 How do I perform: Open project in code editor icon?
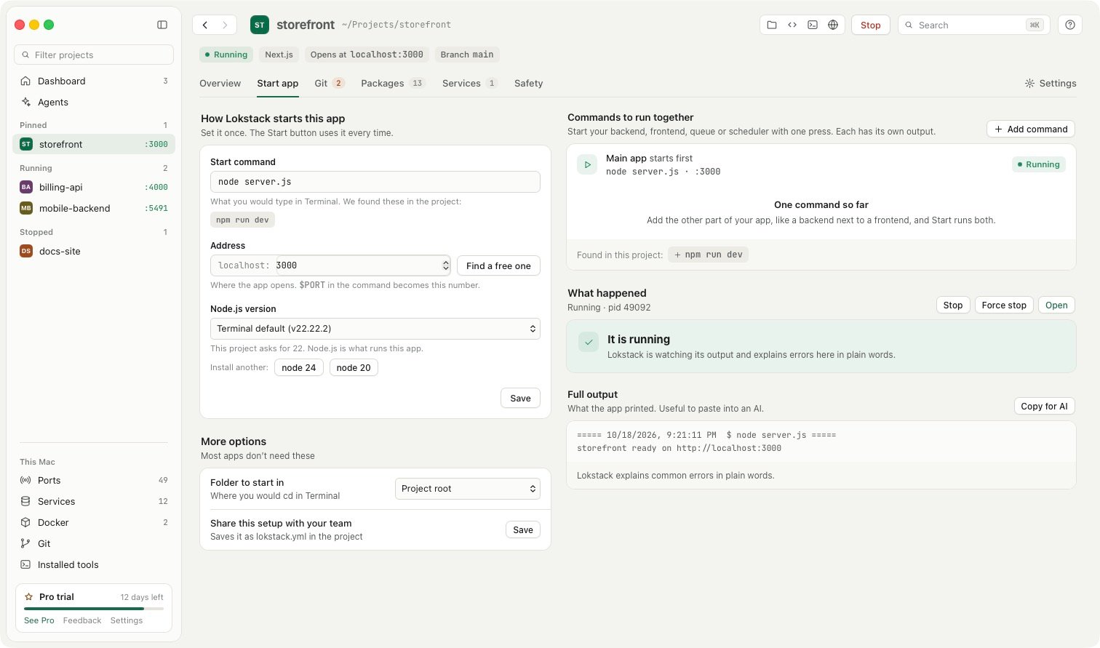[792, 25]
